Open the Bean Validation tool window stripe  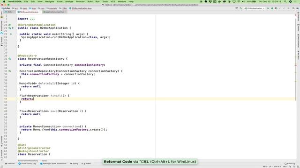coord(298,41)
